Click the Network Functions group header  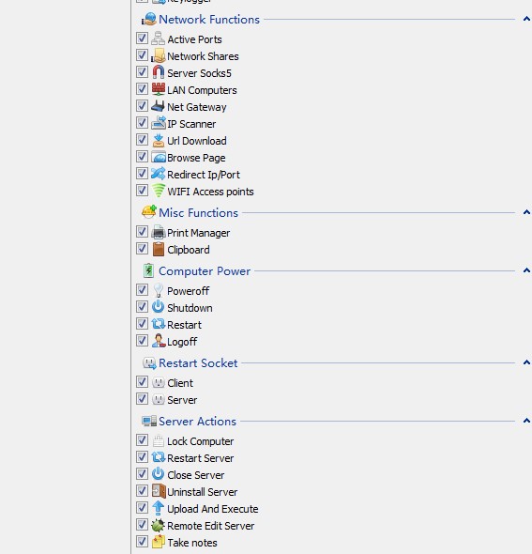click(209, 20)
